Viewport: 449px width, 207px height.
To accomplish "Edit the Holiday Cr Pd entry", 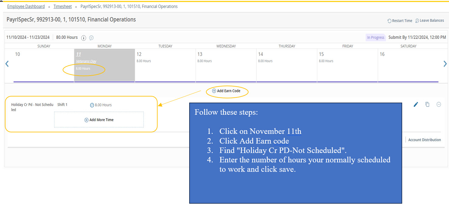I will point(416,104).
